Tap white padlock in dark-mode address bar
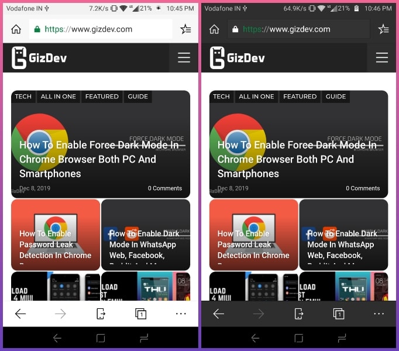This screenshot has width=399, height=351. tap(235, 29)
